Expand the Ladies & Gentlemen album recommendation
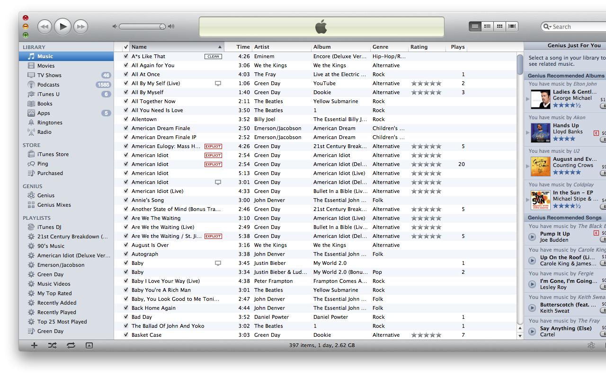Viewport: 606px width, 377px height. pos(527,99)
